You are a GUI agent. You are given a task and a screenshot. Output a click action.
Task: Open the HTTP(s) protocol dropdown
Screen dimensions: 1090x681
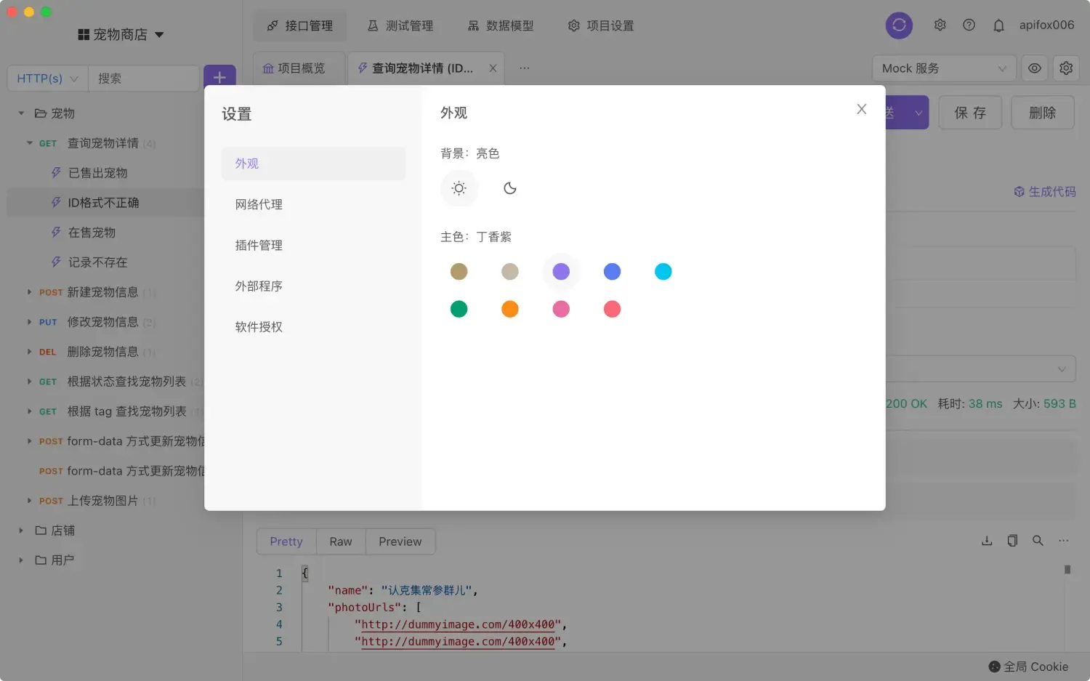(x=47, y=78)
